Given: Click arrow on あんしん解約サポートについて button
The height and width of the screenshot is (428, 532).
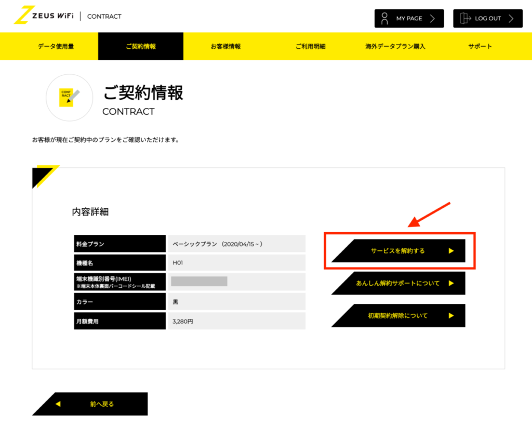Looking at the screenshot, I should [451, 283].
